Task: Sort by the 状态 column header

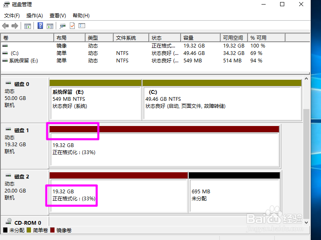Action: pyautogui.click(x=165, y=38)
